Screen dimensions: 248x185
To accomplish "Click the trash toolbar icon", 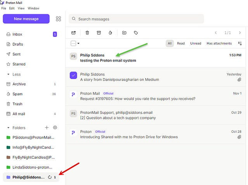I will point(87,33).
